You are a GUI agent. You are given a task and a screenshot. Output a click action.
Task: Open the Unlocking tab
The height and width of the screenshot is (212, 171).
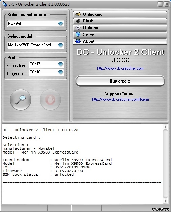120,14
